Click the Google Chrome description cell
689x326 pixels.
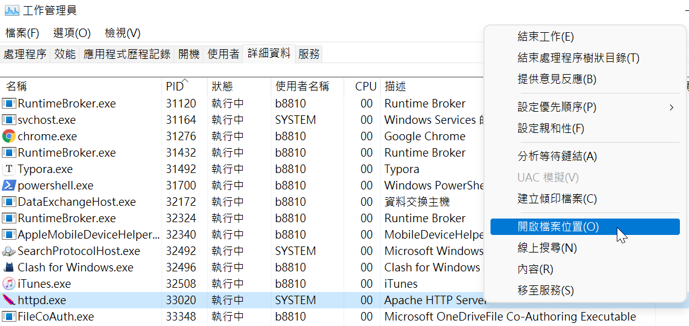[x=425, y=136]
